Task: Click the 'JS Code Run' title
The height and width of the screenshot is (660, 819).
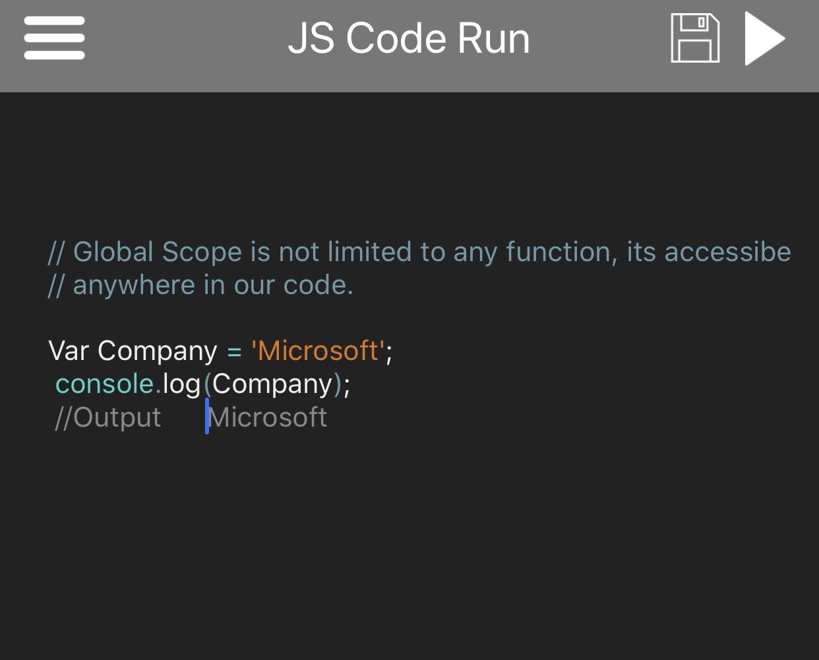Action: click(x=409, y=38)
